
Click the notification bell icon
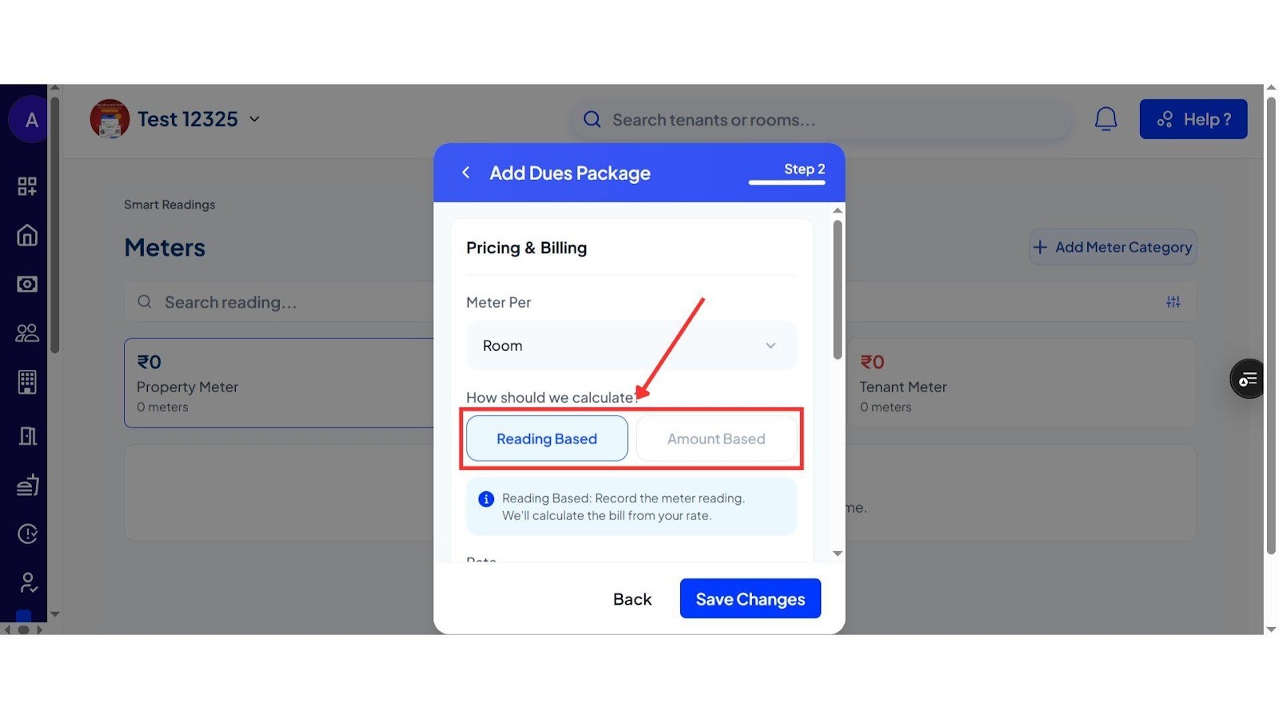1106,119
